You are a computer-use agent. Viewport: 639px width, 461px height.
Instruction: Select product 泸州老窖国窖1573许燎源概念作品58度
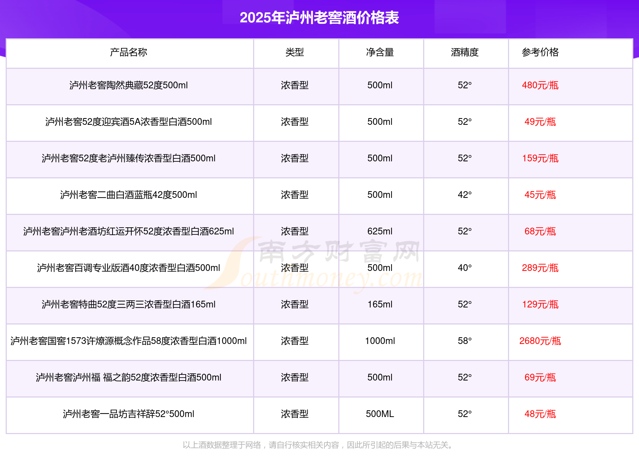(129, 341)
